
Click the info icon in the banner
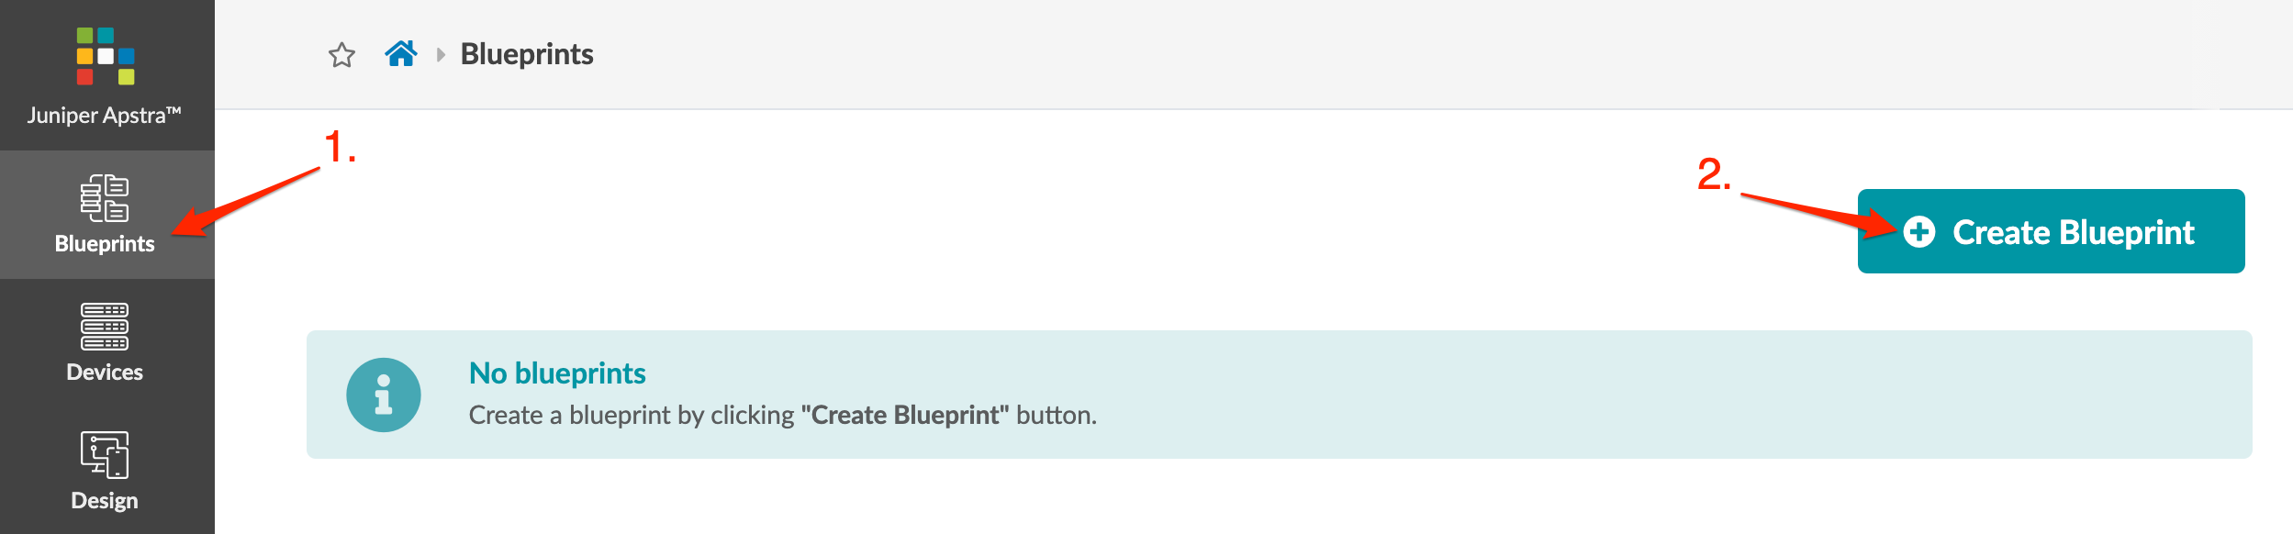384,395
